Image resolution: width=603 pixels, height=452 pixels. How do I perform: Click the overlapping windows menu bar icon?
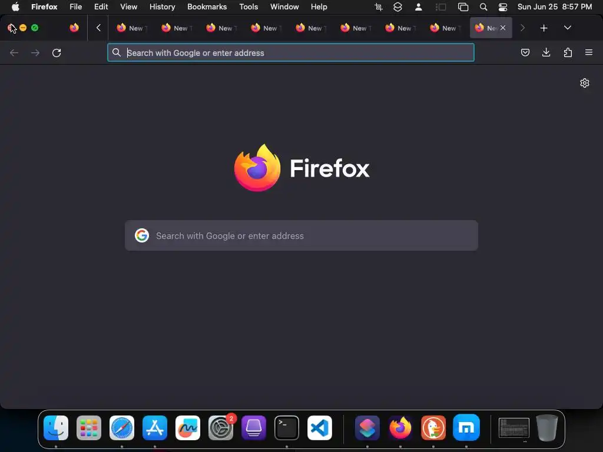tap(463, 7)
